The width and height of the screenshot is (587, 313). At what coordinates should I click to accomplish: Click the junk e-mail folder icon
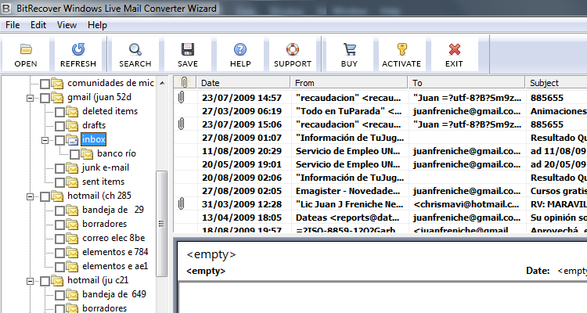coord(72,167)
